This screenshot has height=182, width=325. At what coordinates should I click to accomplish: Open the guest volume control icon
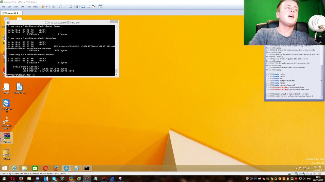click(309, 168)
